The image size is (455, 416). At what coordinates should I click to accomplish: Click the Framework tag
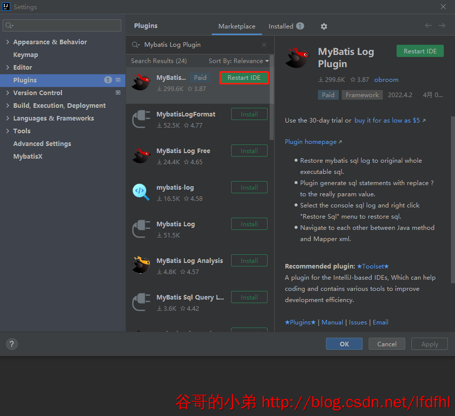coord(362,95)
